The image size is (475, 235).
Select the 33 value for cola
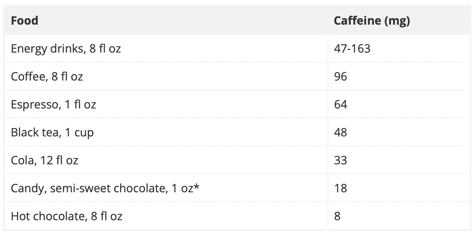click(x=341, y=160)
